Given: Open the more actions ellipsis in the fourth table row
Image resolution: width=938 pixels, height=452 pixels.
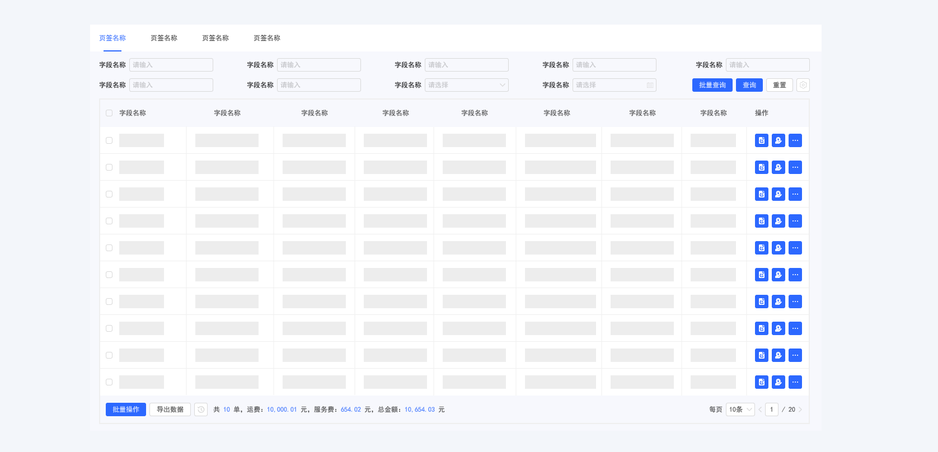Looking at the screenshot, I should pos(795,221).
